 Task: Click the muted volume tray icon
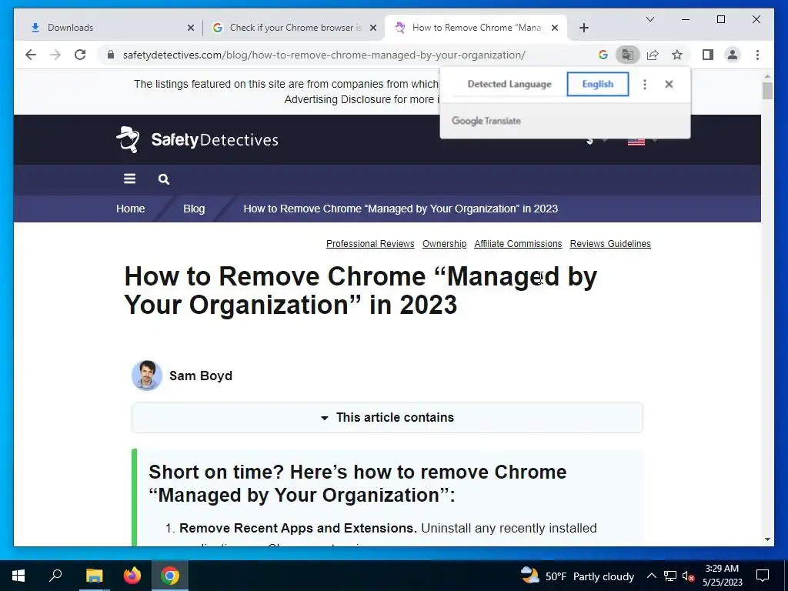[x=688, y=576]
